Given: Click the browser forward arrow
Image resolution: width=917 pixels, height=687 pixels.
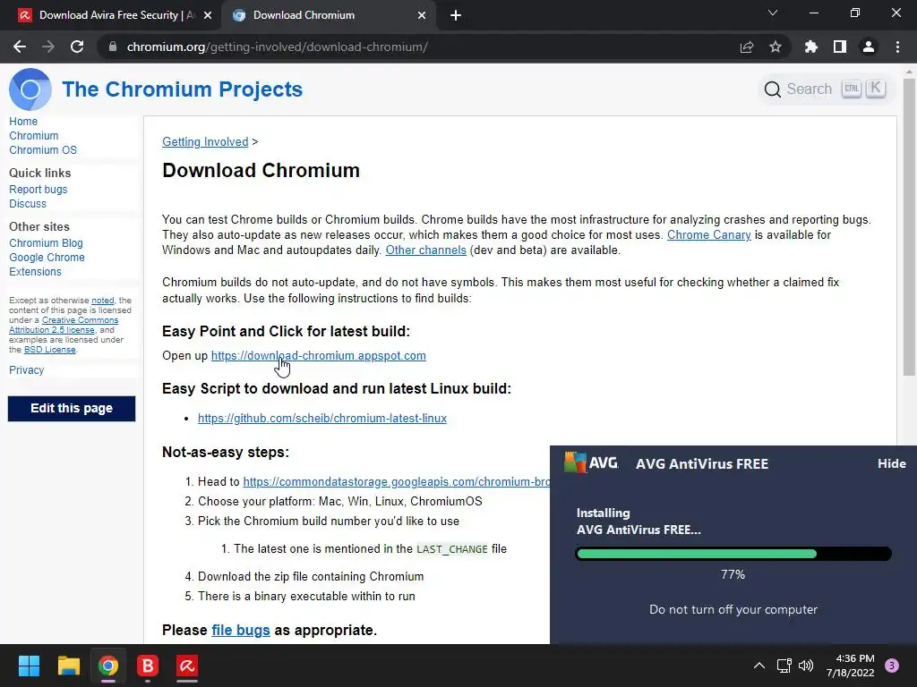Looking at the screenshot, I should coord(48,47).
